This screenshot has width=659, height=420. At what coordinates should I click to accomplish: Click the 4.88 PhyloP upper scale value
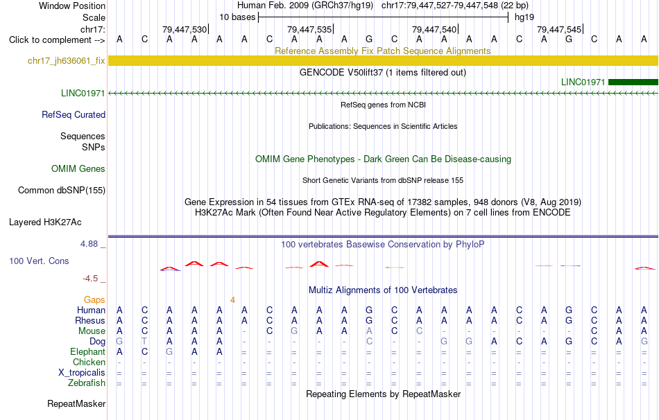pos(89,243)
